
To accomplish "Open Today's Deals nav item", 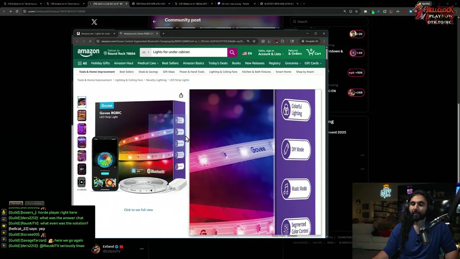I will (218, 63).
